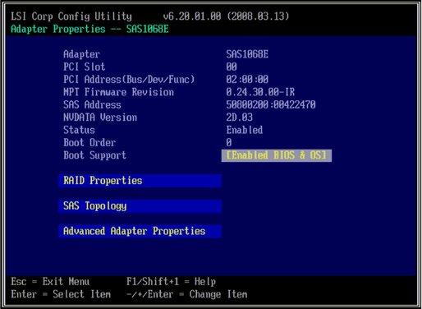Click the NVDATA Version label
This screenshot has height=309, width=422.
(x=100, y=118)
